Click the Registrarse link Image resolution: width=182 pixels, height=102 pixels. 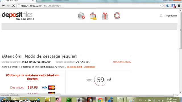pyautogui.click(x=171, y=16)
